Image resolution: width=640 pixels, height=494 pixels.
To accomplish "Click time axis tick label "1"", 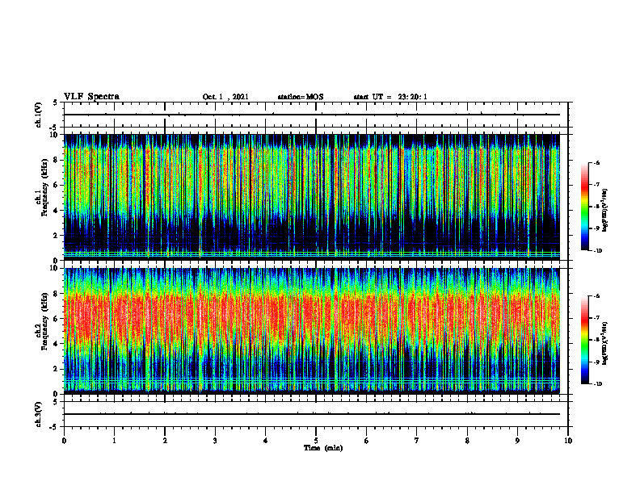I will point(114,441).
